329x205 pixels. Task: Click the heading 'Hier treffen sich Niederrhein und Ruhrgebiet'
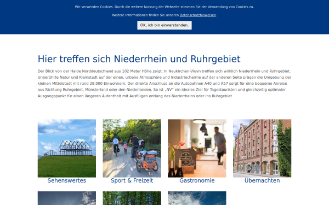(x=139, y=59)
